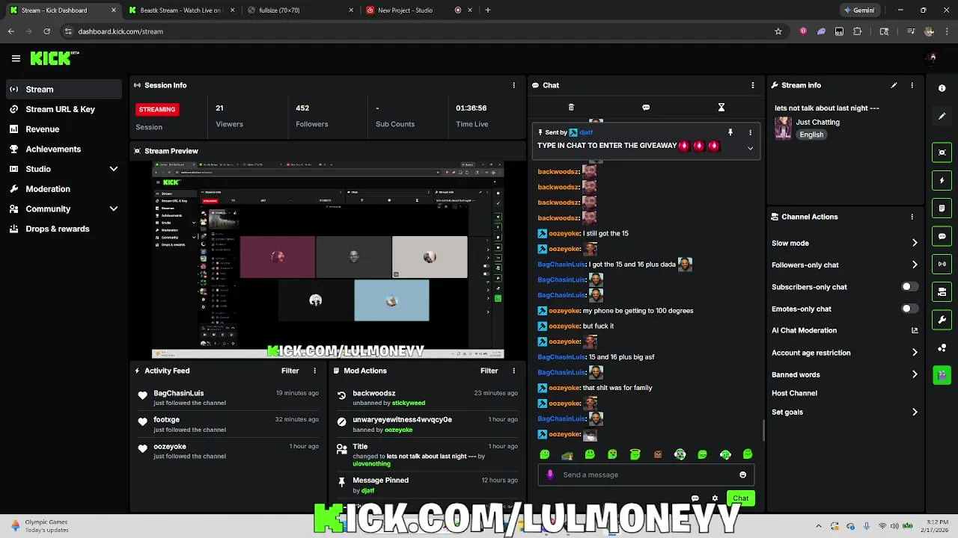The height and width of the screenshot is (538, 958).
Task: Edit Stream info using pencil in panel header
Action: [x=894, y=85]
